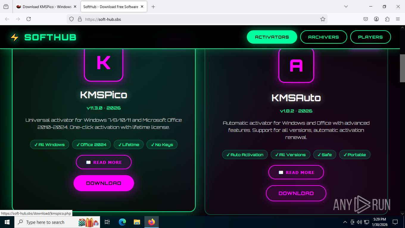Go back with the browser arrow
The image size is (405, 228).
[x=7, y=19]
